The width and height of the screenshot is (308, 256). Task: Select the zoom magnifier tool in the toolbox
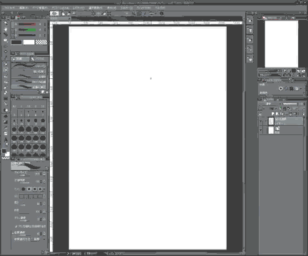point(6,23)
